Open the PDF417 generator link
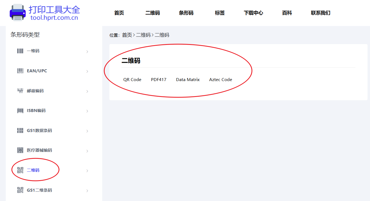 click(159, 80)
